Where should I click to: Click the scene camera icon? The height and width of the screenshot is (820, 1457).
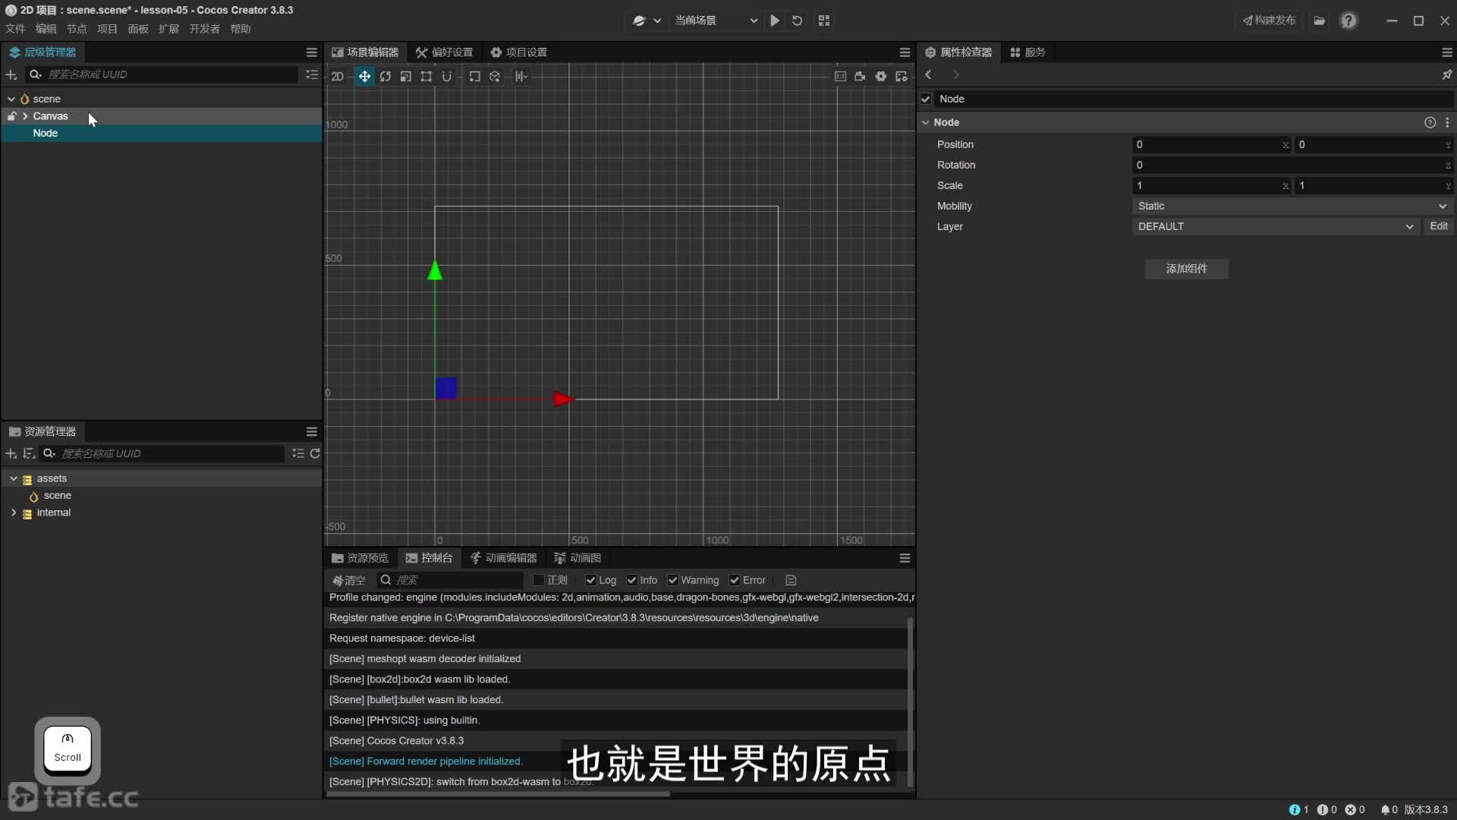860,76
